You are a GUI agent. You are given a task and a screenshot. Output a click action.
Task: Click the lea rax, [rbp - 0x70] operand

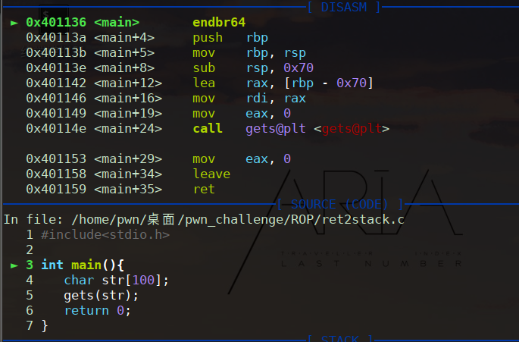click(310, 83)
